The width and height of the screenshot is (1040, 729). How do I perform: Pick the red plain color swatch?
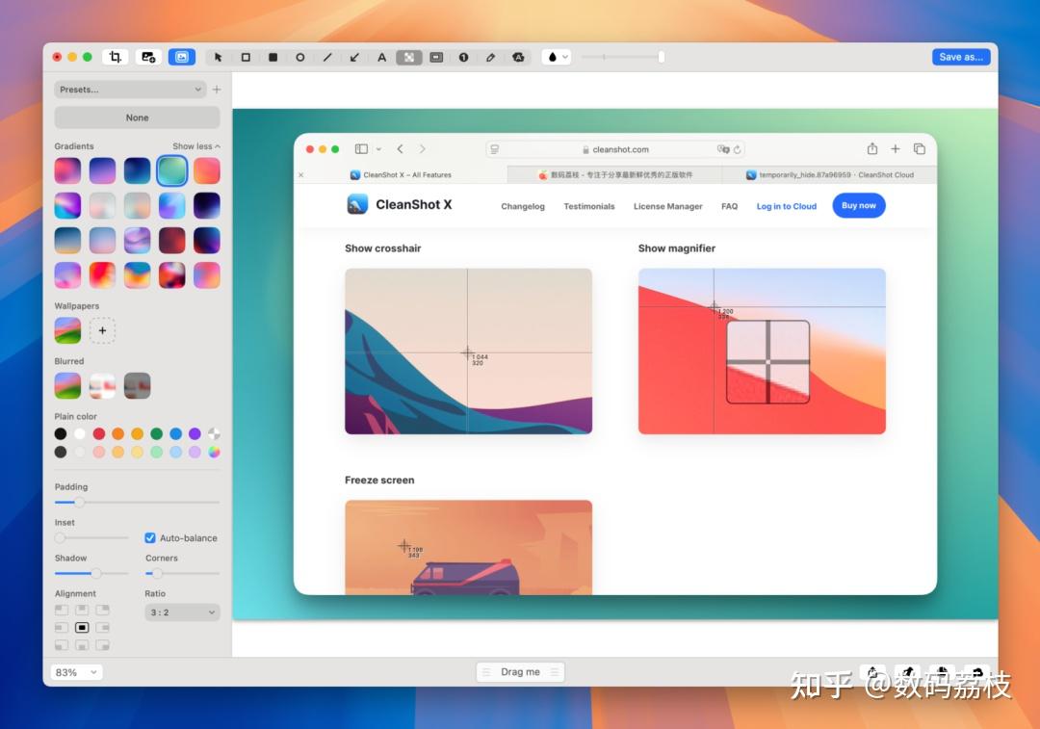[x=99, y=433]
